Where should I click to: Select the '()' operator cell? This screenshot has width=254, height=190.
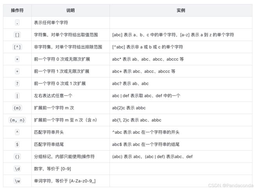pos(17,157)
